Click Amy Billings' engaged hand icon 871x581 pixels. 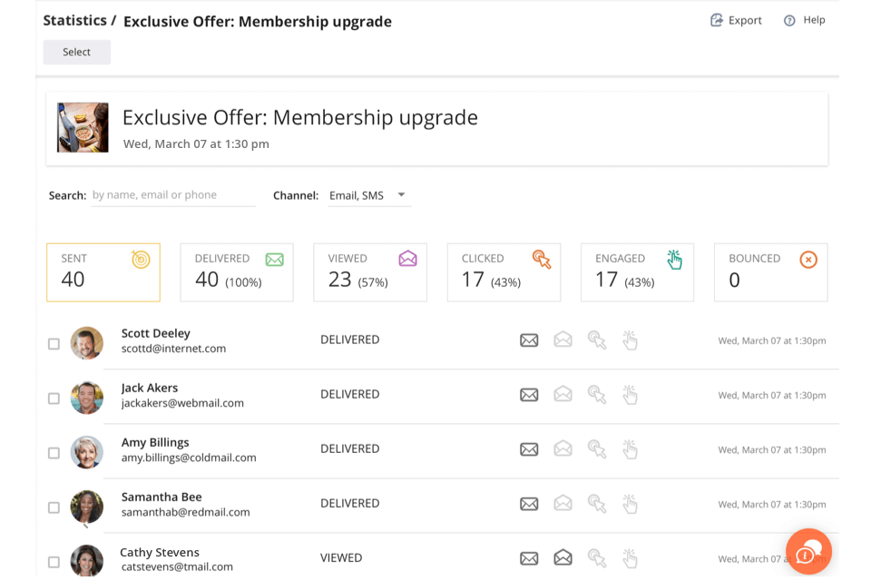coord(630,448)
